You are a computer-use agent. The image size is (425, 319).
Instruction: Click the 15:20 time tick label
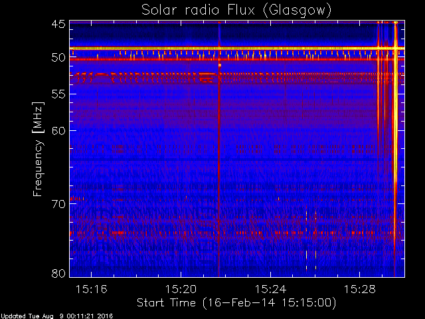pos(181,289)
